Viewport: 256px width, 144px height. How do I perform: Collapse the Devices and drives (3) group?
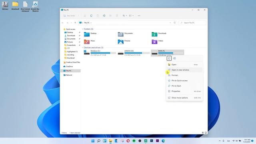point(83,48)
